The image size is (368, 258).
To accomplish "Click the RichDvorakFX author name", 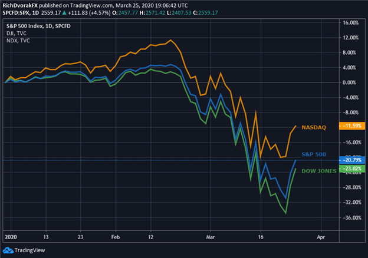I will pyautogui.click(x=20, y=5).
